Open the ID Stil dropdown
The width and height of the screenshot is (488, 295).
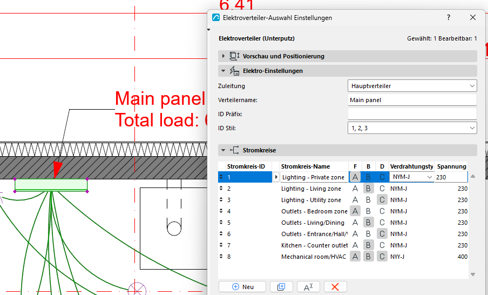tap(412, 128)
